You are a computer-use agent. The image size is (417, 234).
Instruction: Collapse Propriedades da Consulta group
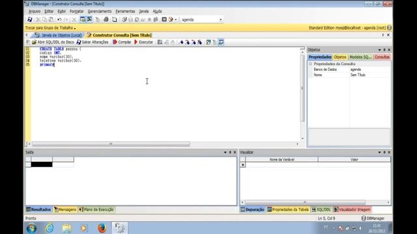(310, 64)
